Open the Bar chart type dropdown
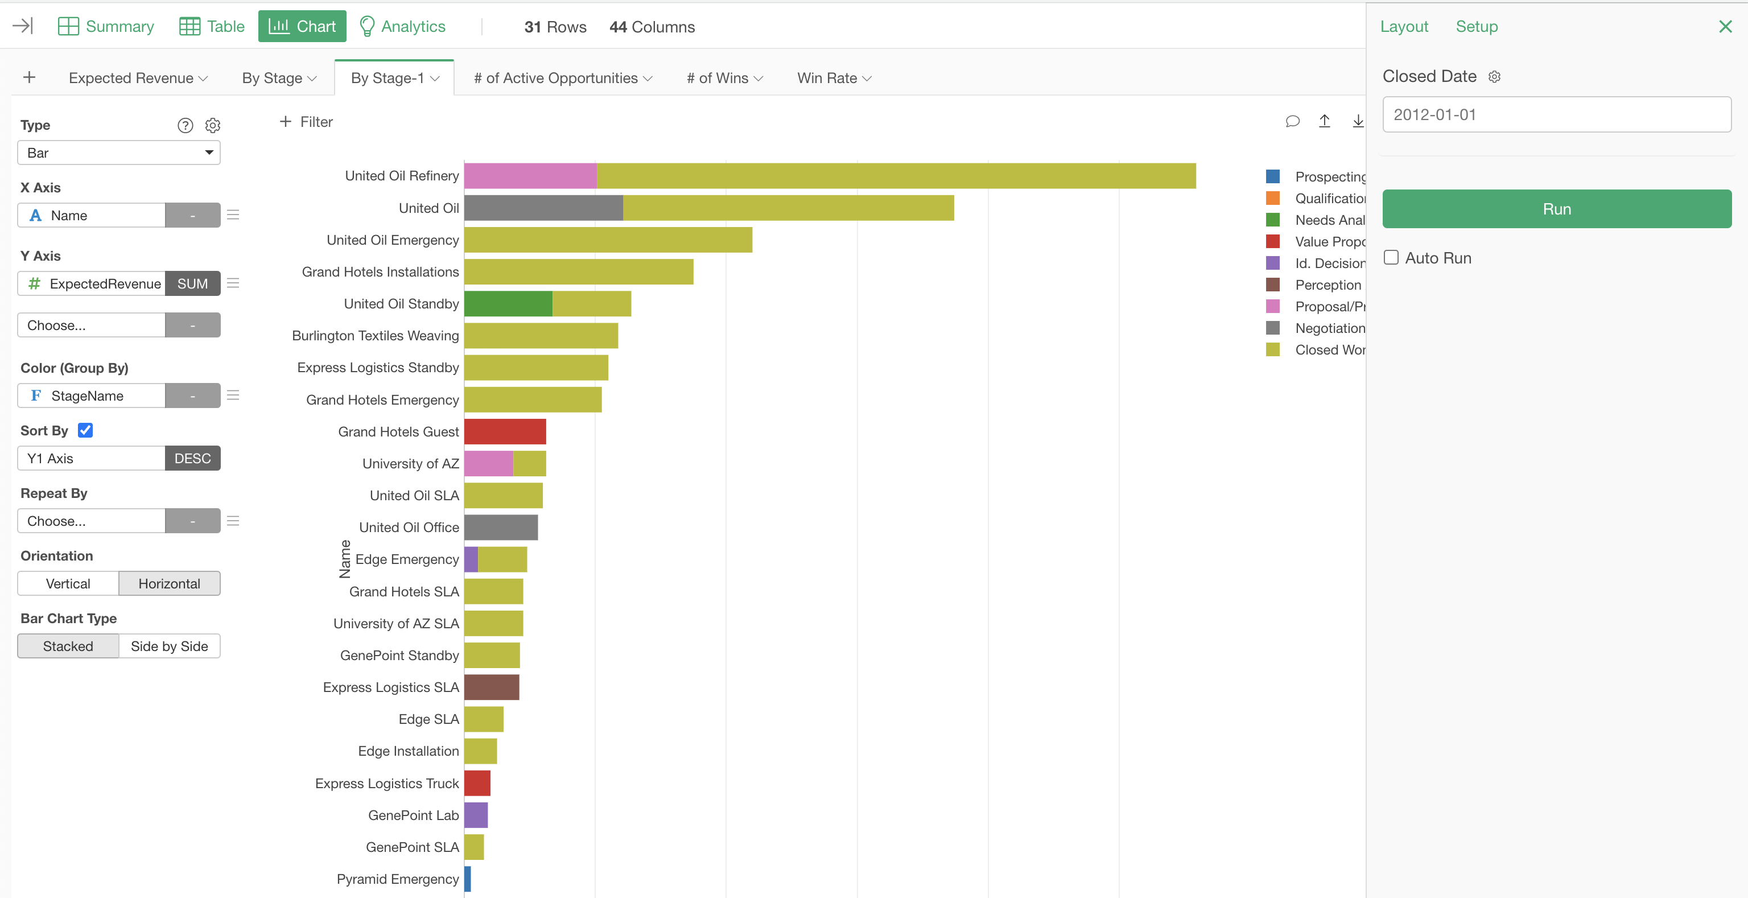Viewport: 1748px width, 898px height. 119,153
